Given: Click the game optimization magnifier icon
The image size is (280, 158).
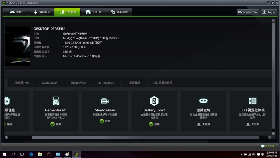Looking at the screenshot, I should [x=7, y=101].
